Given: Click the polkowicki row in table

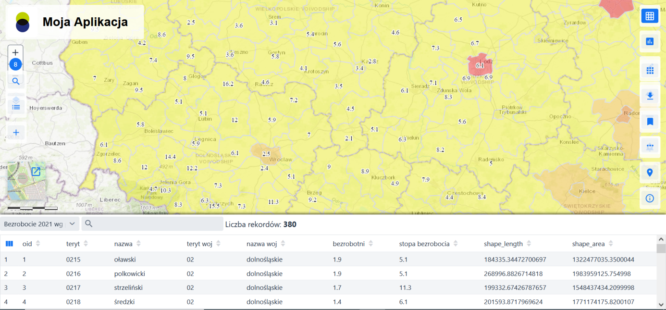Looking at the screenshot, I should (x=129, y=274).
